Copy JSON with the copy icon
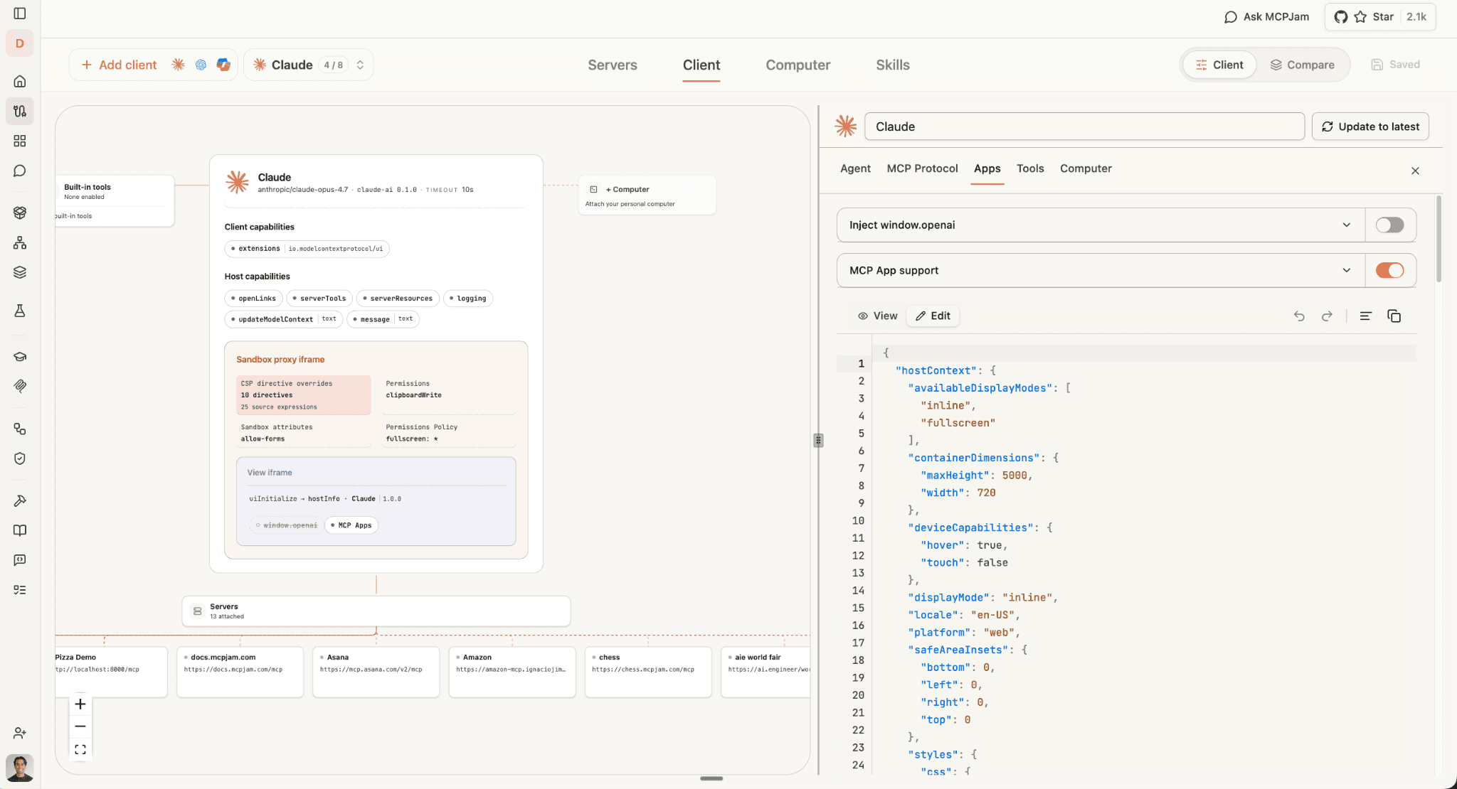The image size is (1457, 789). tap(1394, 316)
